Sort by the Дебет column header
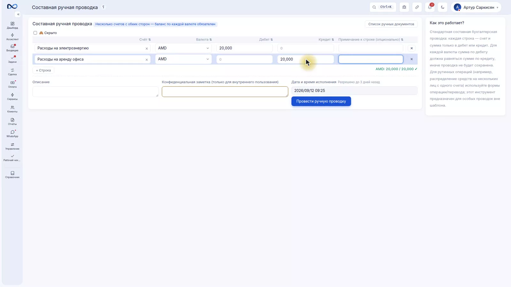Screen dimensions: 511x287 [x=266, y=40]
